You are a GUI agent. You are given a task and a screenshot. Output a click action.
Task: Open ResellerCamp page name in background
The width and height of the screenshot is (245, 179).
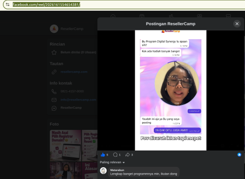tap(72, 29)
